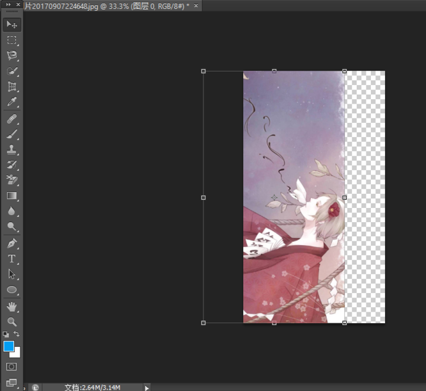The width and height of the screenshot is (426, 391).
Task: Click the middle-left transform handle
Action: 203,198
